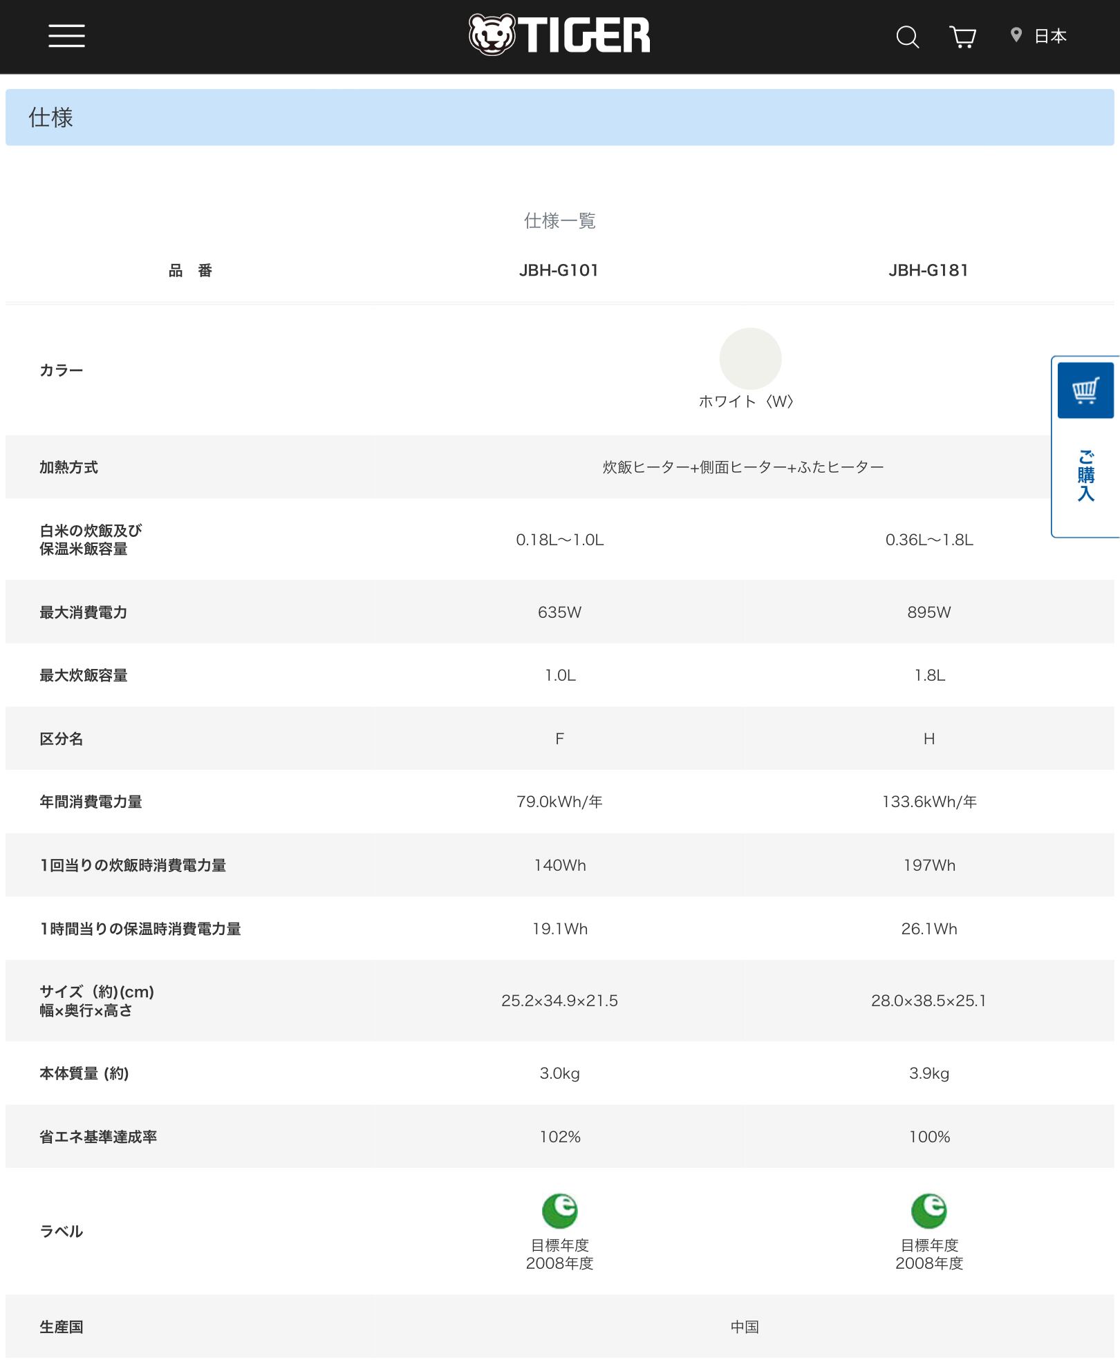Click the 140Wh cooking consumption value
The height and width of the screenshot is (1360, 1120).
560,865
